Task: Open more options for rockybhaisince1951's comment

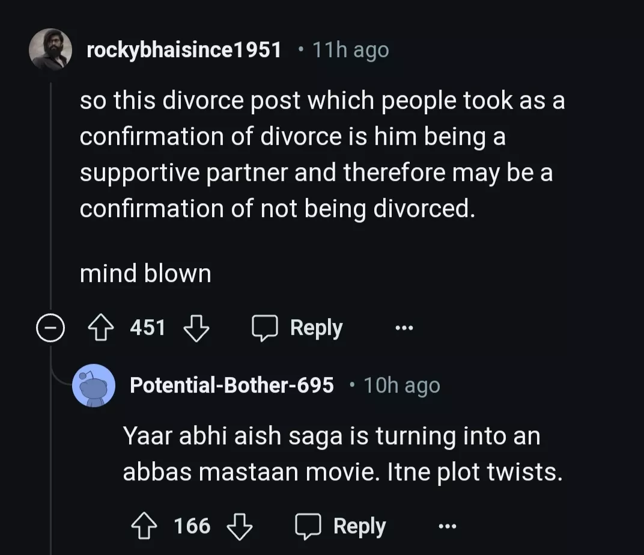Action: click(404, 328)
